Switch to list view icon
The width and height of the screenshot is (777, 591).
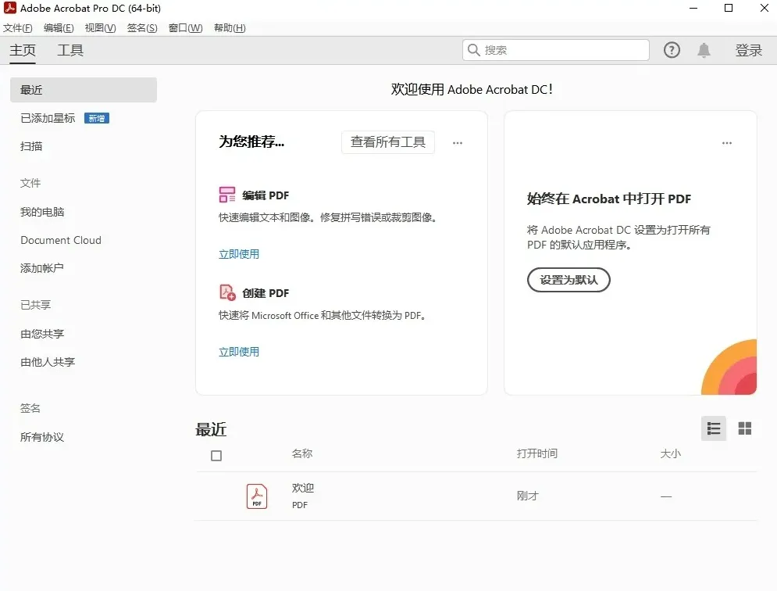(x=714, y=428)
